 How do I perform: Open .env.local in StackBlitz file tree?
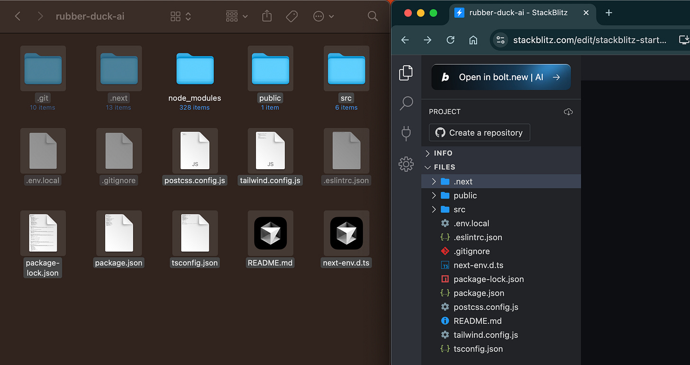click(501, 223)
